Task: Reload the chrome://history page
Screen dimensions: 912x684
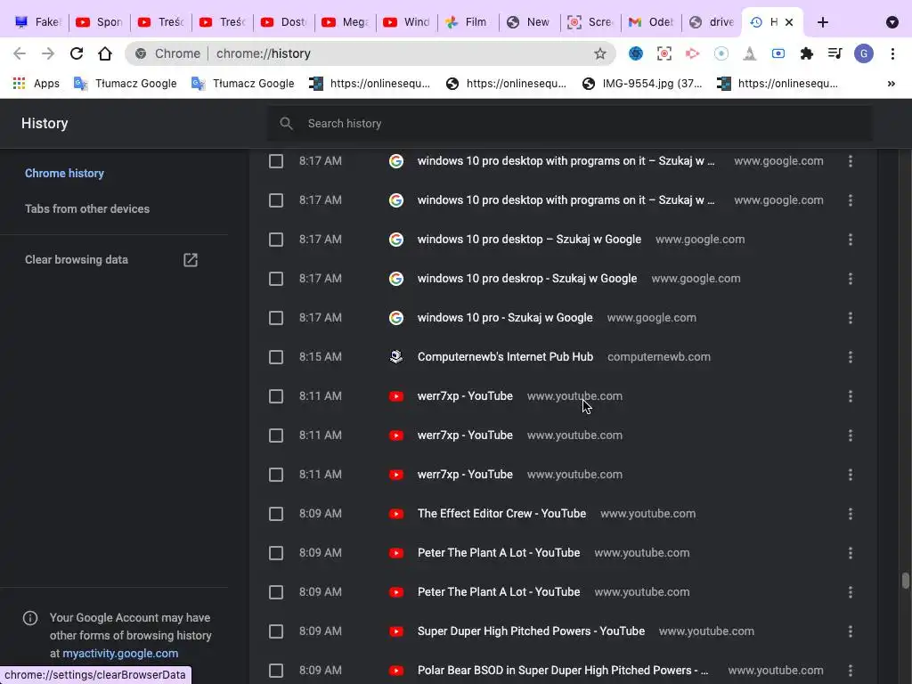Action: click(77, 53)
